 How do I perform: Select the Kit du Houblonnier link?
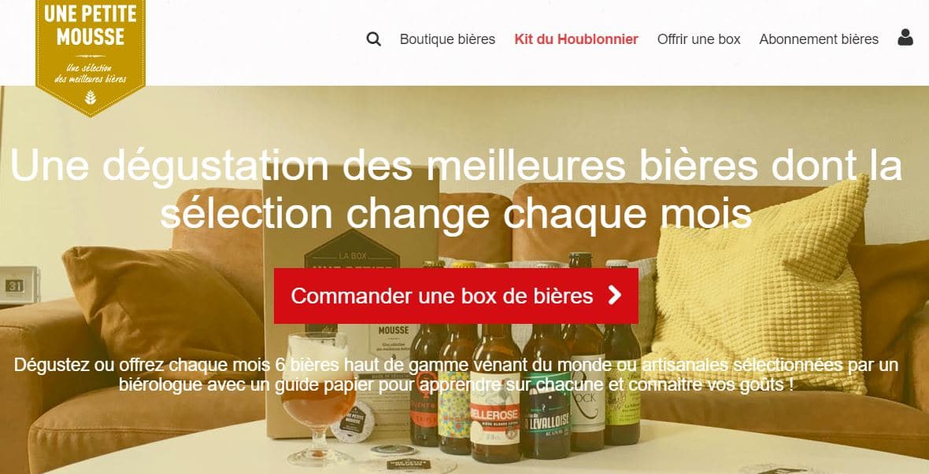coord(576,39)
